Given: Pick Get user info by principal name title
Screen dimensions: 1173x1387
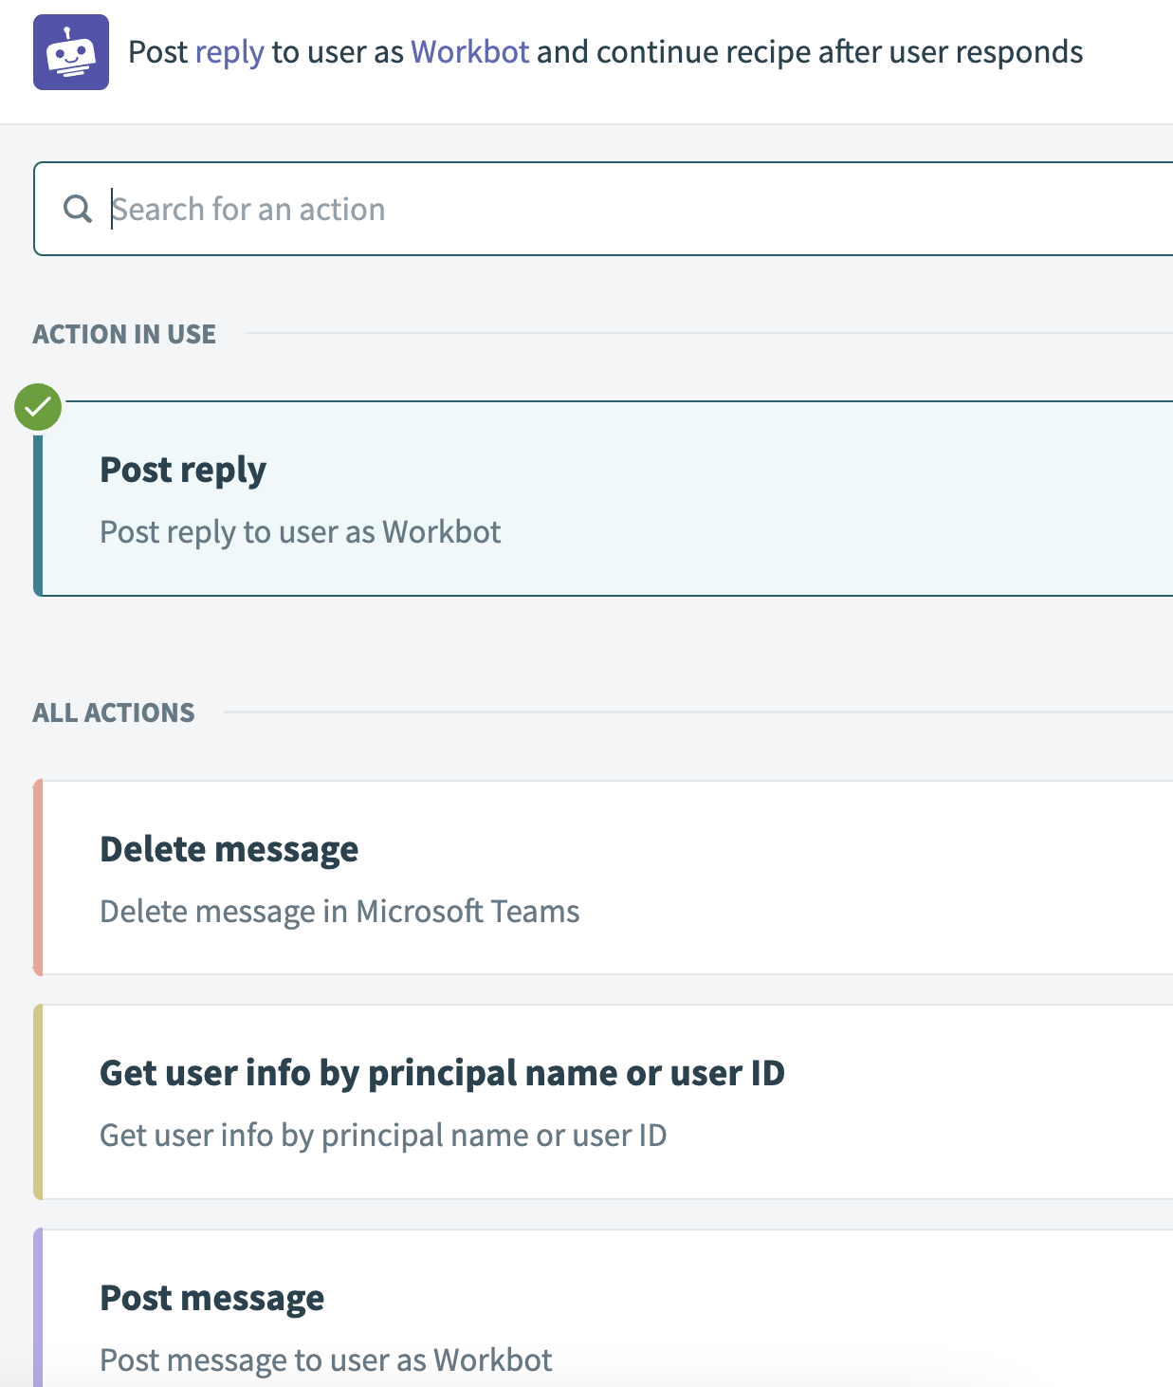Looking at the screenshot, I should point(442,1073).
